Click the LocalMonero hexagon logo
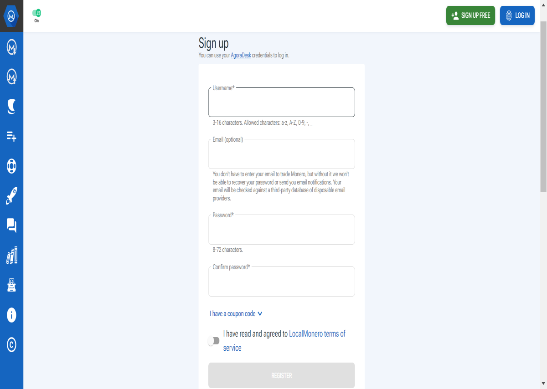The width and height of the screenshot is (547, 389). (11, 16)
